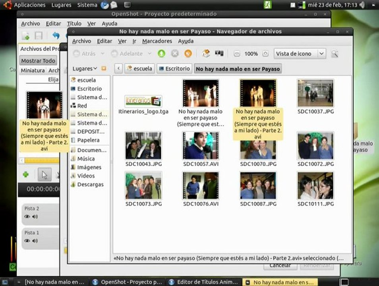Show desktop icon in bottom panel
Viewport: 379px width, 286px height.
pyautogui.click(x=5, y=282)
